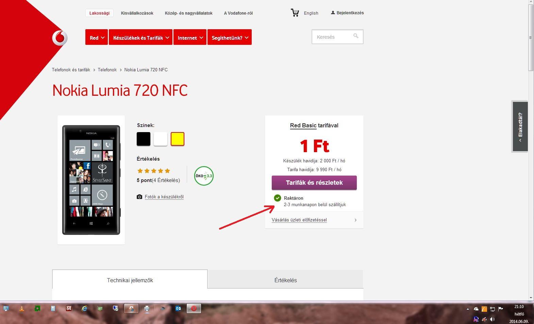Viewport: 534px width, 324px height.
Task: Click the search magnifier icon
Action: [x=356, y=36]
